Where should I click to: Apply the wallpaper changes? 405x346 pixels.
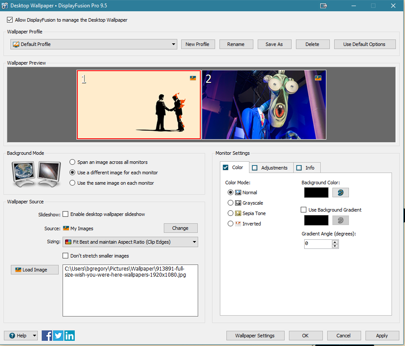[x=382, y=336]
